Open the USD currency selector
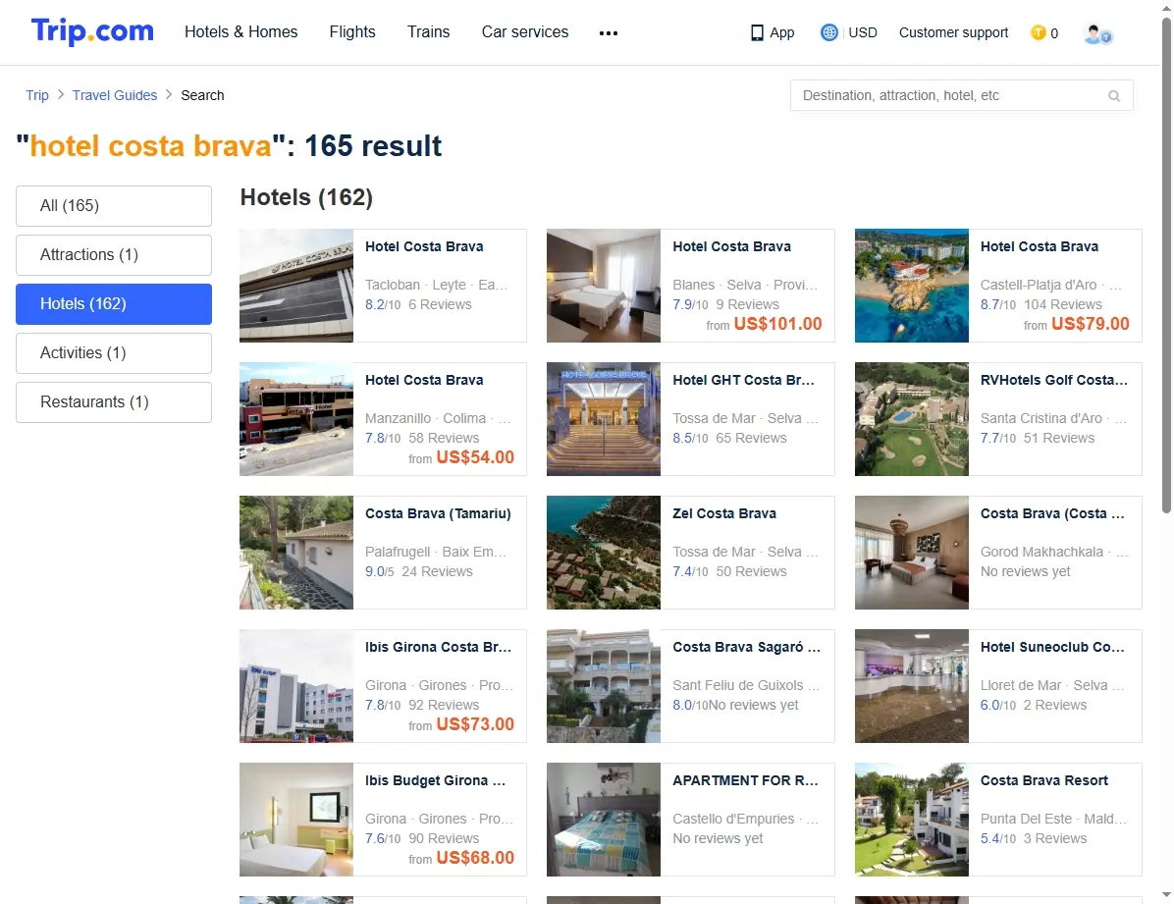Image resolution: width=1174 pixels, height=904 pixels. pyautogui.click(x=863, y=33)
